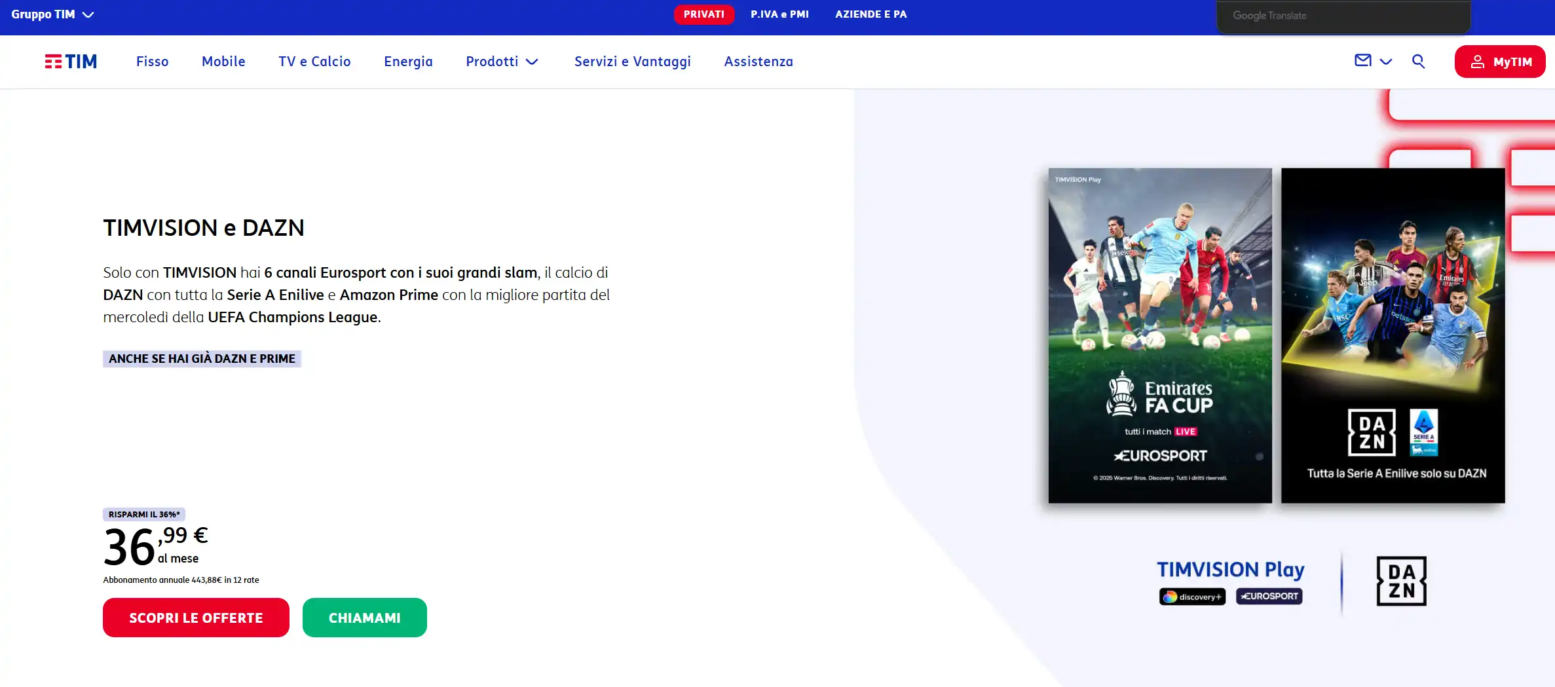Click the discovery+ logo badge
Image resolution: width=1555 pixels, height=687 pixels.
(1192, 597)
